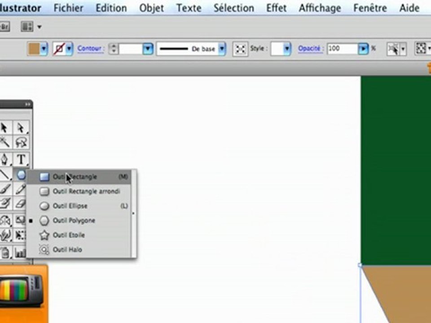
Task: Open the De base brush definition dropdown
Action: coord(222,49)
